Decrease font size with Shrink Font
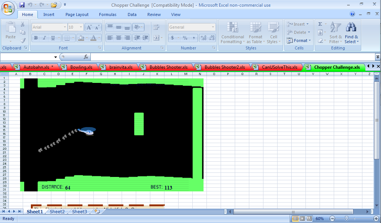The image size is (381, 223). click(97, 27)
